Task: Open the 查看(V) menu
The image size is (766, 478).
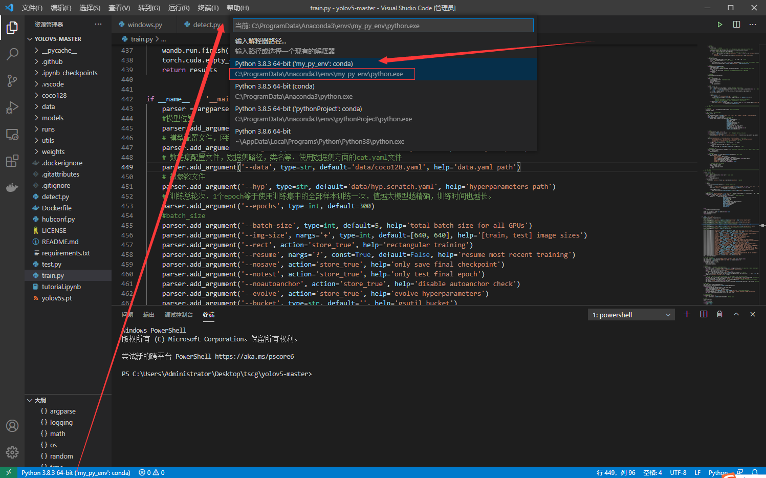Action: [x=119, y=8]
